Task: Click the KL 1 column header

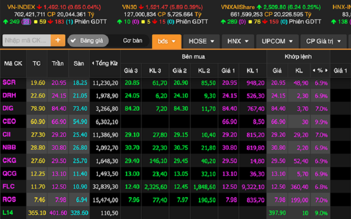Action: coord(252,71)
